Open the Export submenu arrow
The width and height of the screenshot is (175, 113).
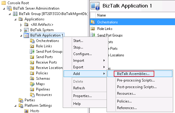(104, 67)
